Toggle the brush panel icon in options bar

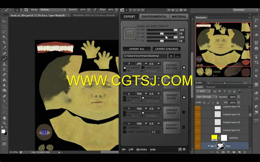pos(26,10)
